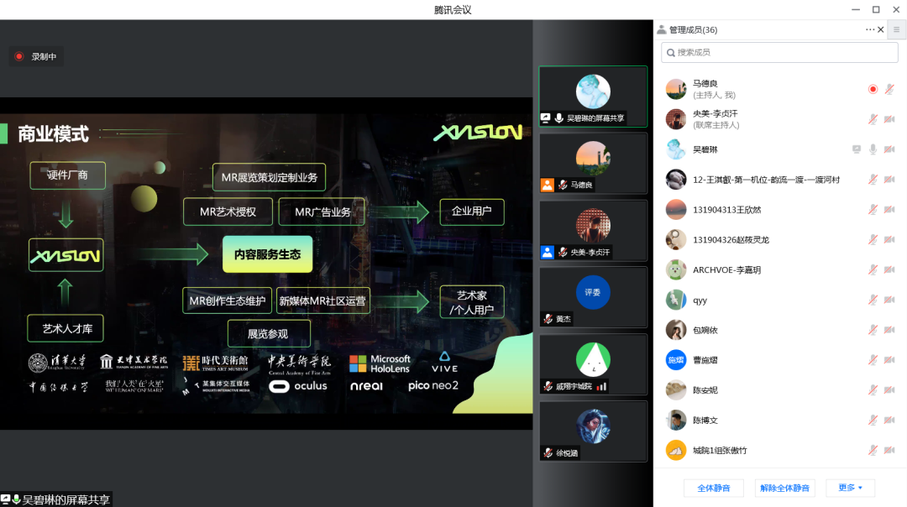Image resolution: width=907 pixels, height=507 pixels.
Task: Click the camera icon for 131904326赵筱灵龙
Action: (x=889, y=239)
